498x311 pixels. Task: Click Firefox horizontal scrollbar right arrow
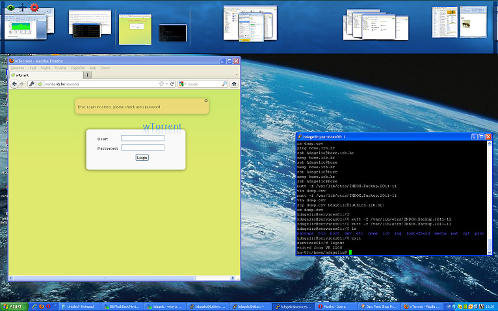click(233, 278)
